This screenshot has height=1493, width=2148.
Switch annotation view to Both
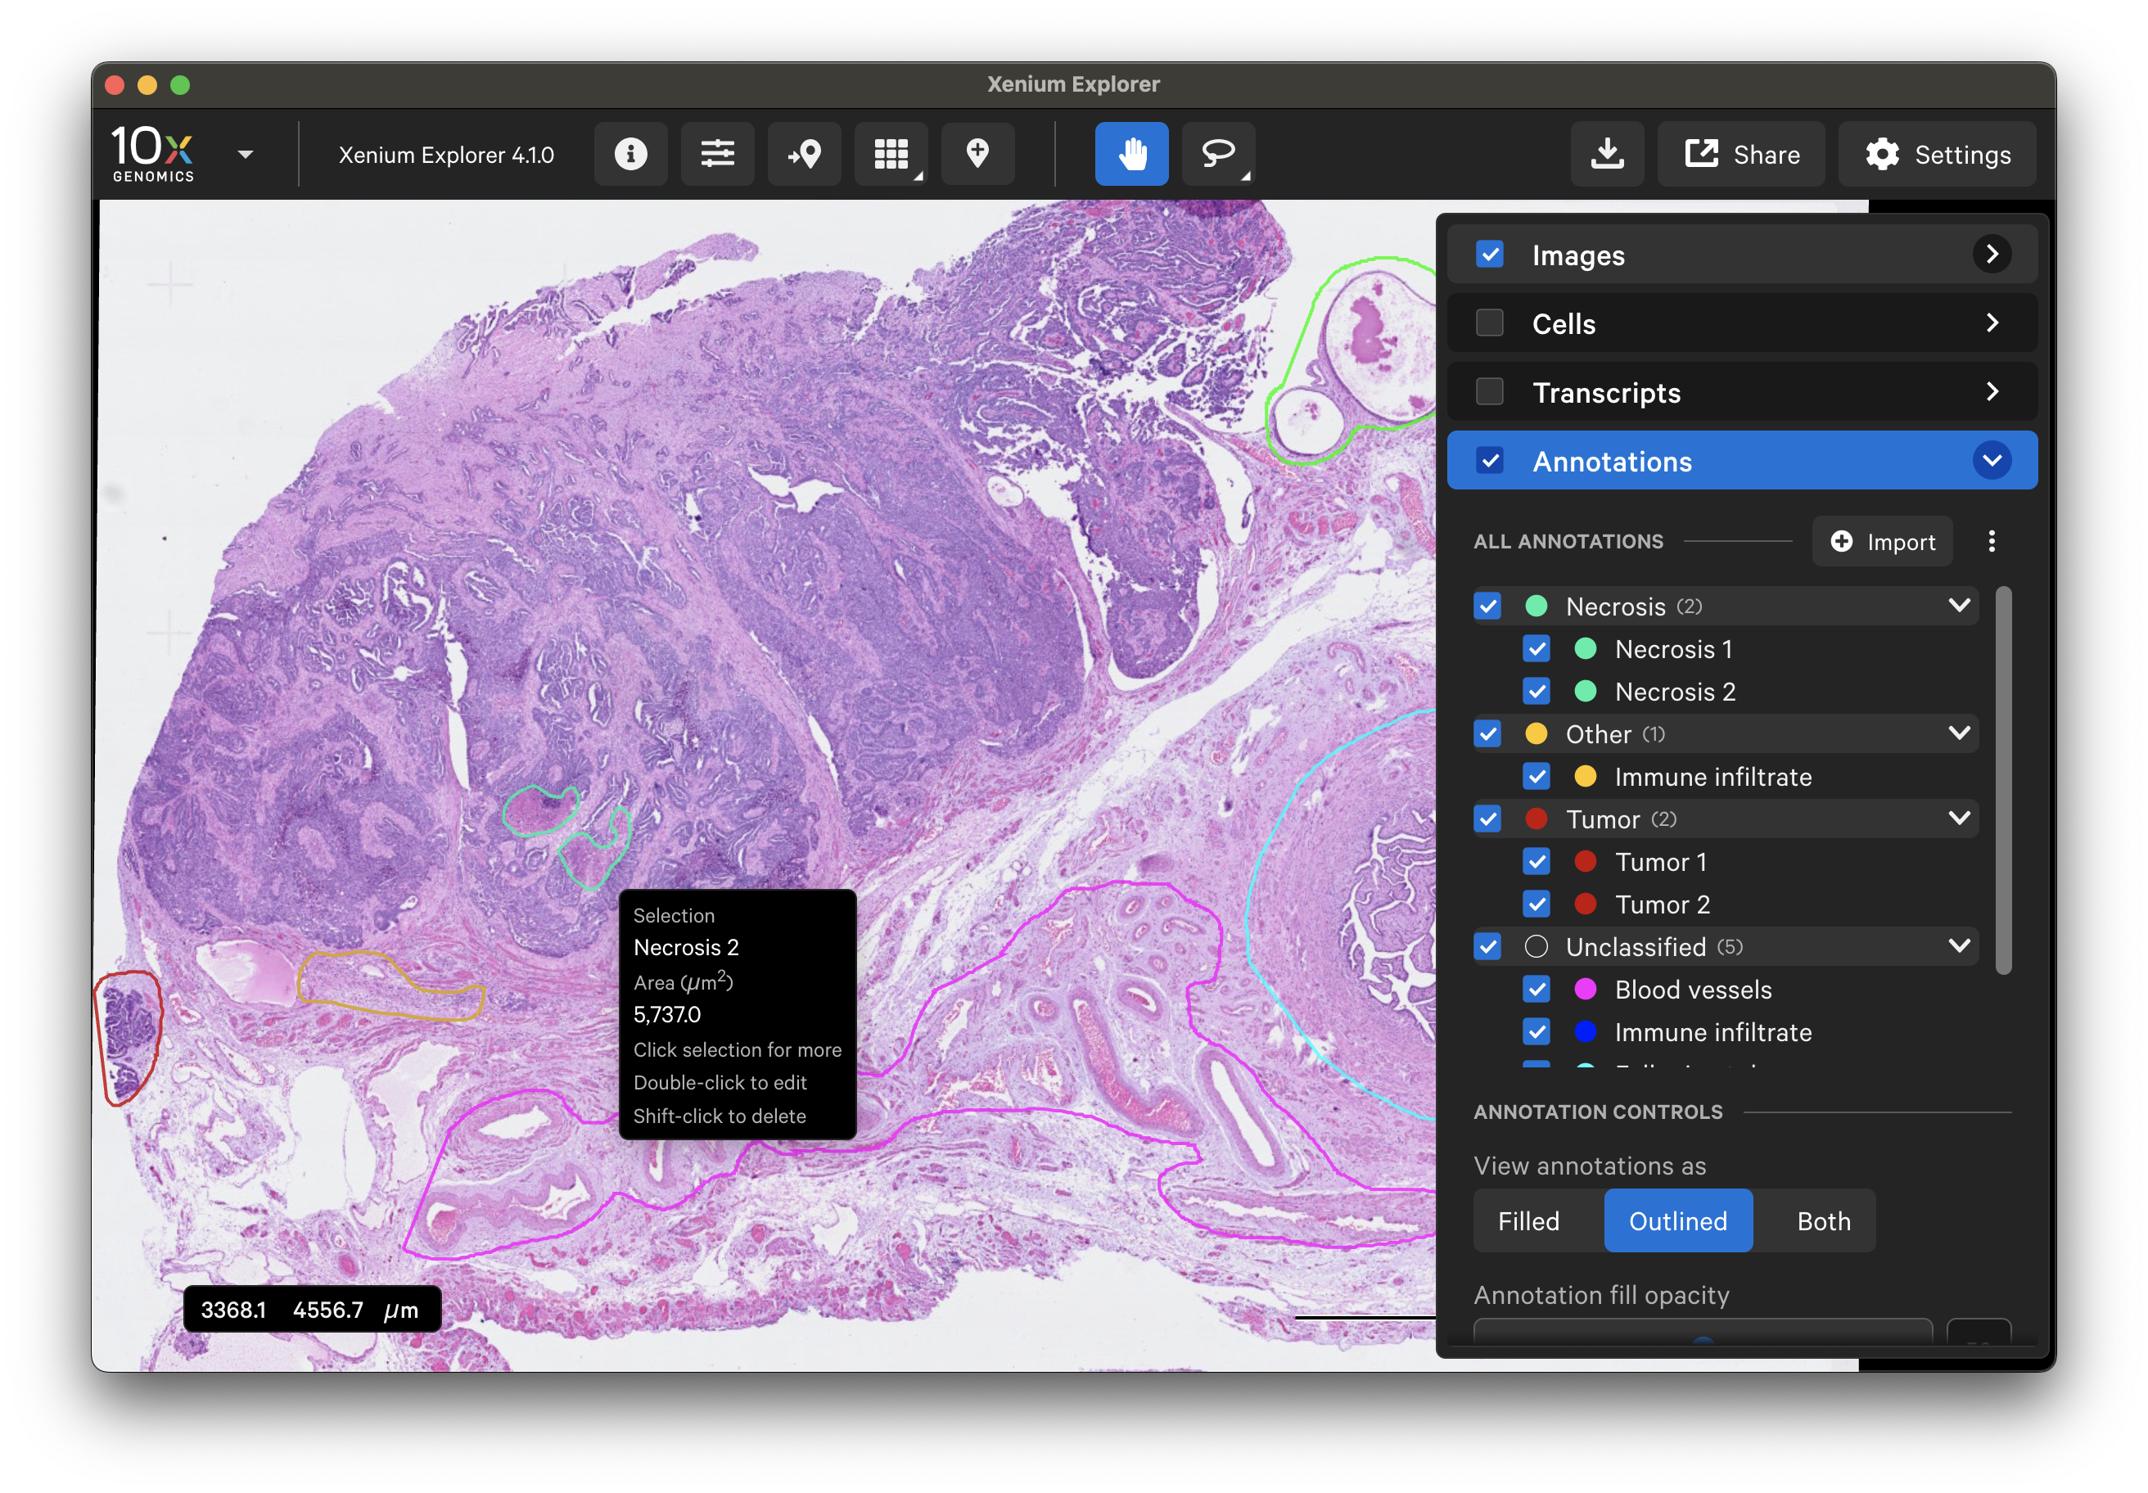pos(1823,1220)
